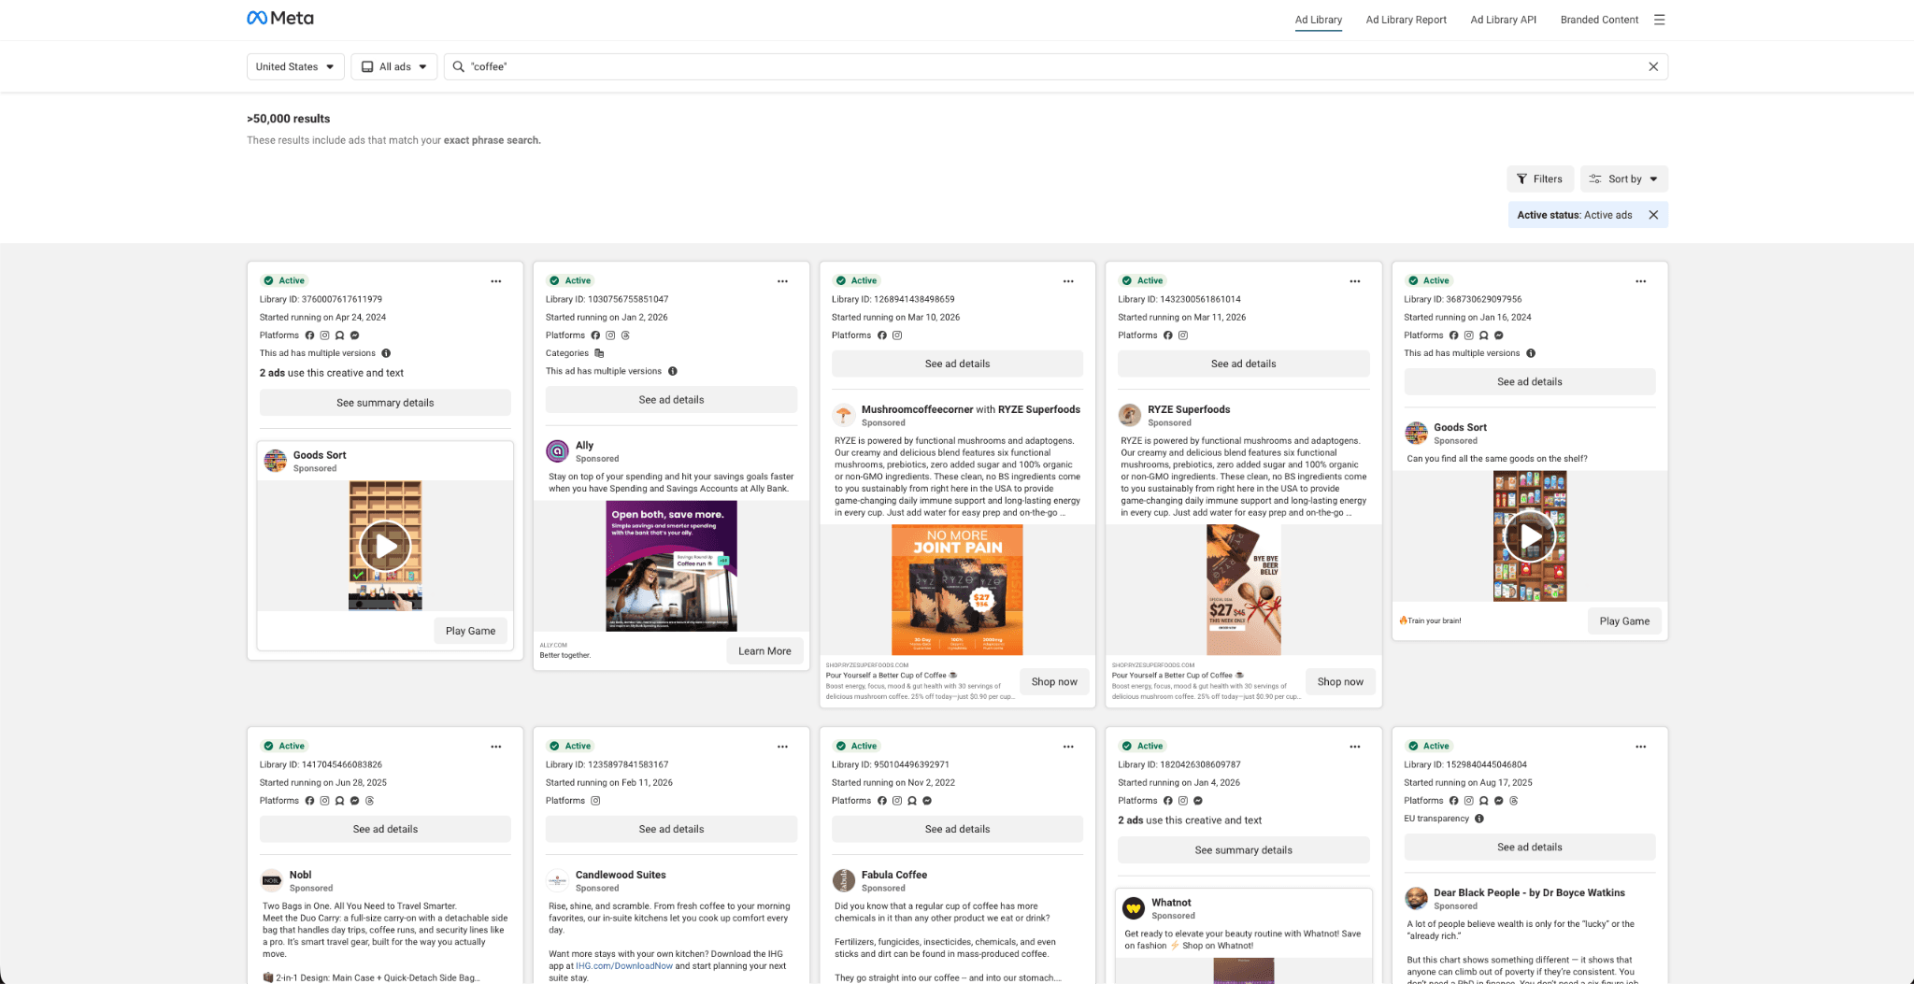Click multiple versions info icon on ad 368730629097956
Viewport: 1914px width, 984px height.
[x=1531, y=353]
